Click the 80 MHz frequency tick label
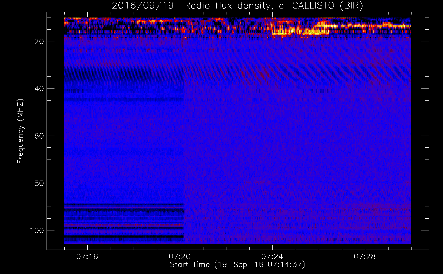Screen dimensions: 443x274 (39, 183)
